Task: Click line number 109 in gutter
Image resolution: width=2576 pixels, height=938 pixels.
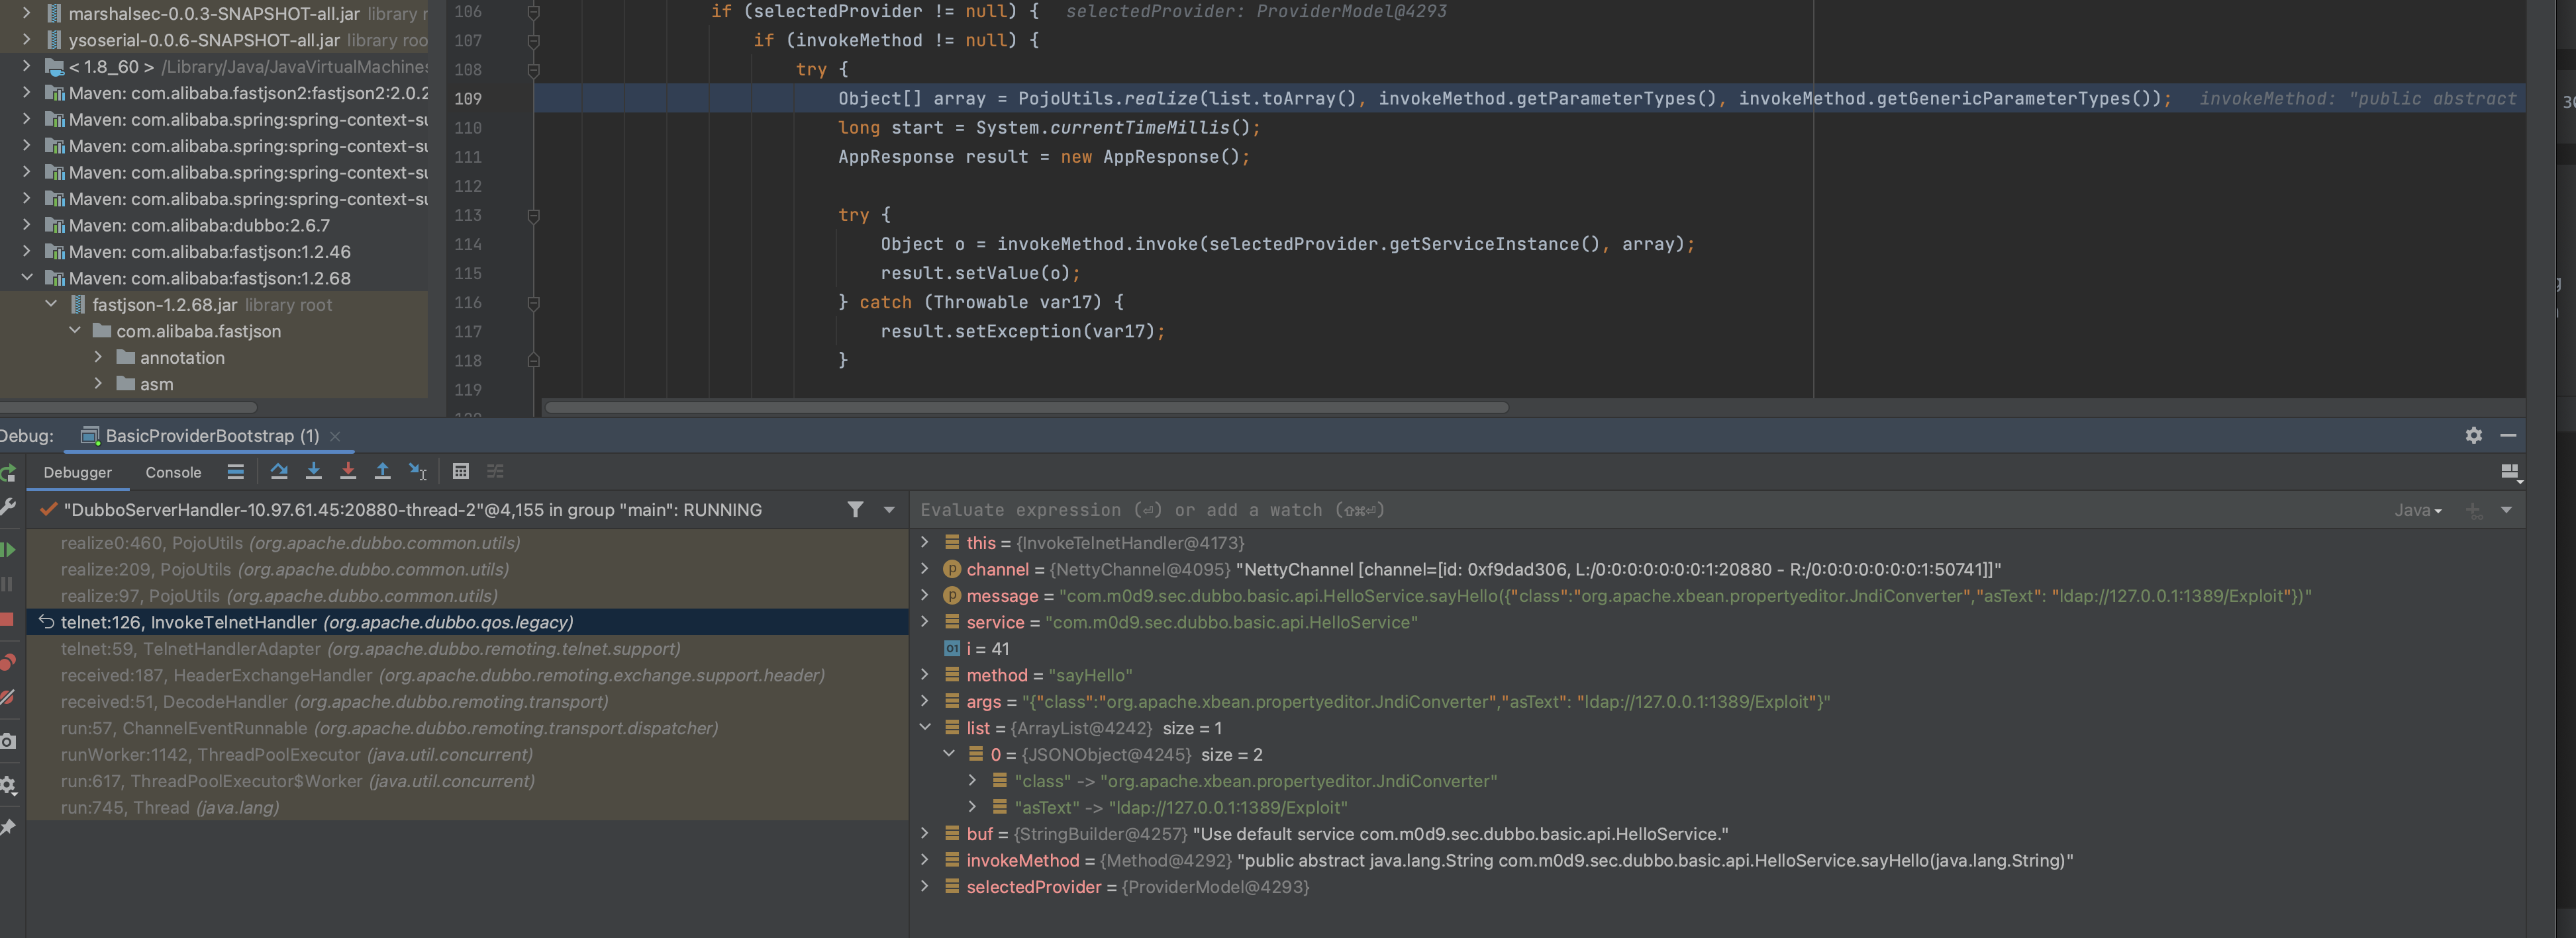Action: pyautogui.click(x=468, y=99)
